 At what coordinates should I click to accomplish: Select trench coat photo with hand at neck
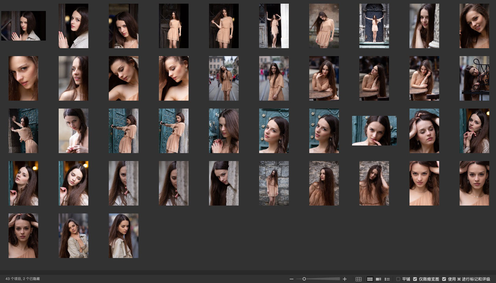(73, 236)
